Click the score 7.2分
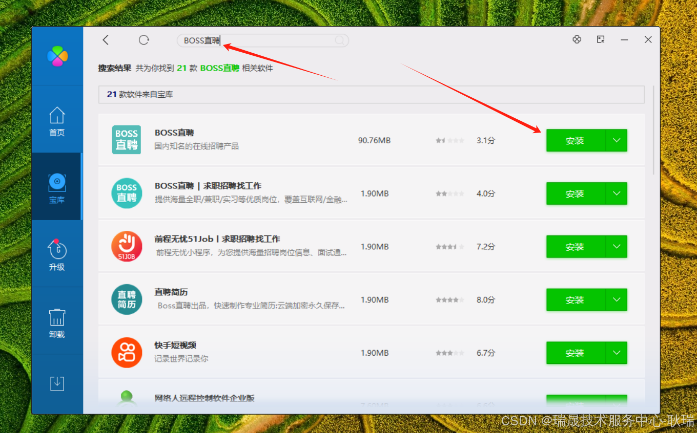Image resolution: width=697 pixels, height=433 pixels. (x=486, y=247)
